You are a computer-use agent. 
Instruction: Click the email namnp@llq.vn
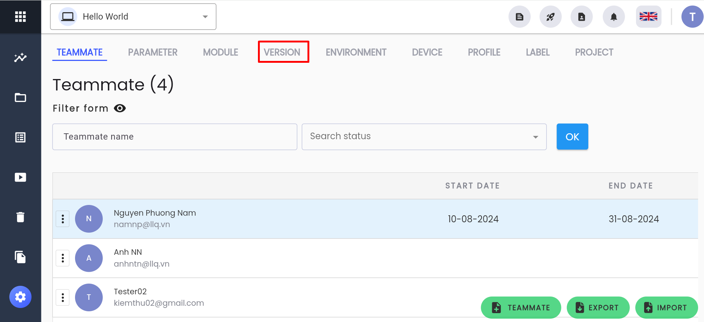pyautogui.click(x=142, y=225)
